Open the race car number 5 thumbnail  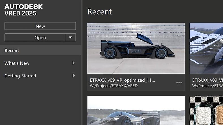pyautogui.click(x=136, y=110)
